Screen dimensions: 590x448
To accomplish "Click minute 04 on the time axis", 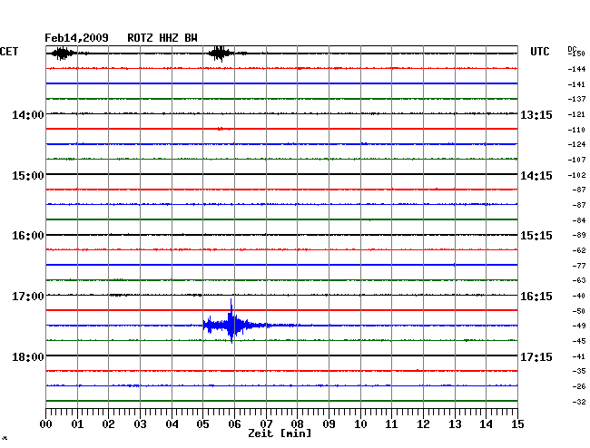I will pos(172,424).
